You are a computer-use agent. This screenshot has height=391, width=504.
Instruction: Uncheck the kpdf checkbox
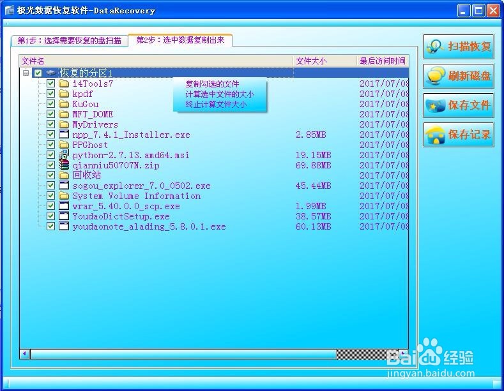50,94
